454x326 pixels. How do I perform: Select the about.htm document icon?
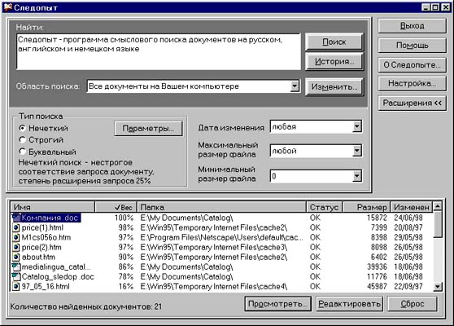pyautogui.click(x=16, y=257)
